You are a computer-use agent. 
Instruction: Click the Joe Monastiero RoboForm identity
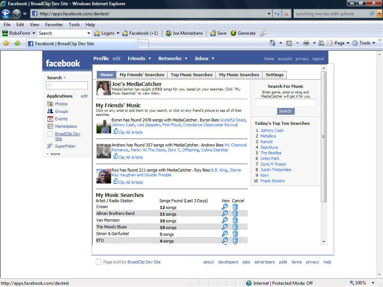(184, 33)
